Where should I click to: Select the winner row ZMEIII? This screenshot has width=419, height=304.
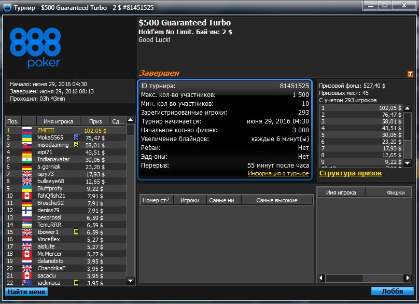click(x=66, y=131)
